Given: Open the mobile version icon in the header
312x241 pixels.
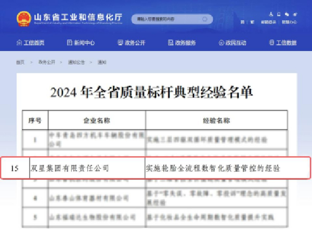Looking at the screenshot, I should click(279, 14).
